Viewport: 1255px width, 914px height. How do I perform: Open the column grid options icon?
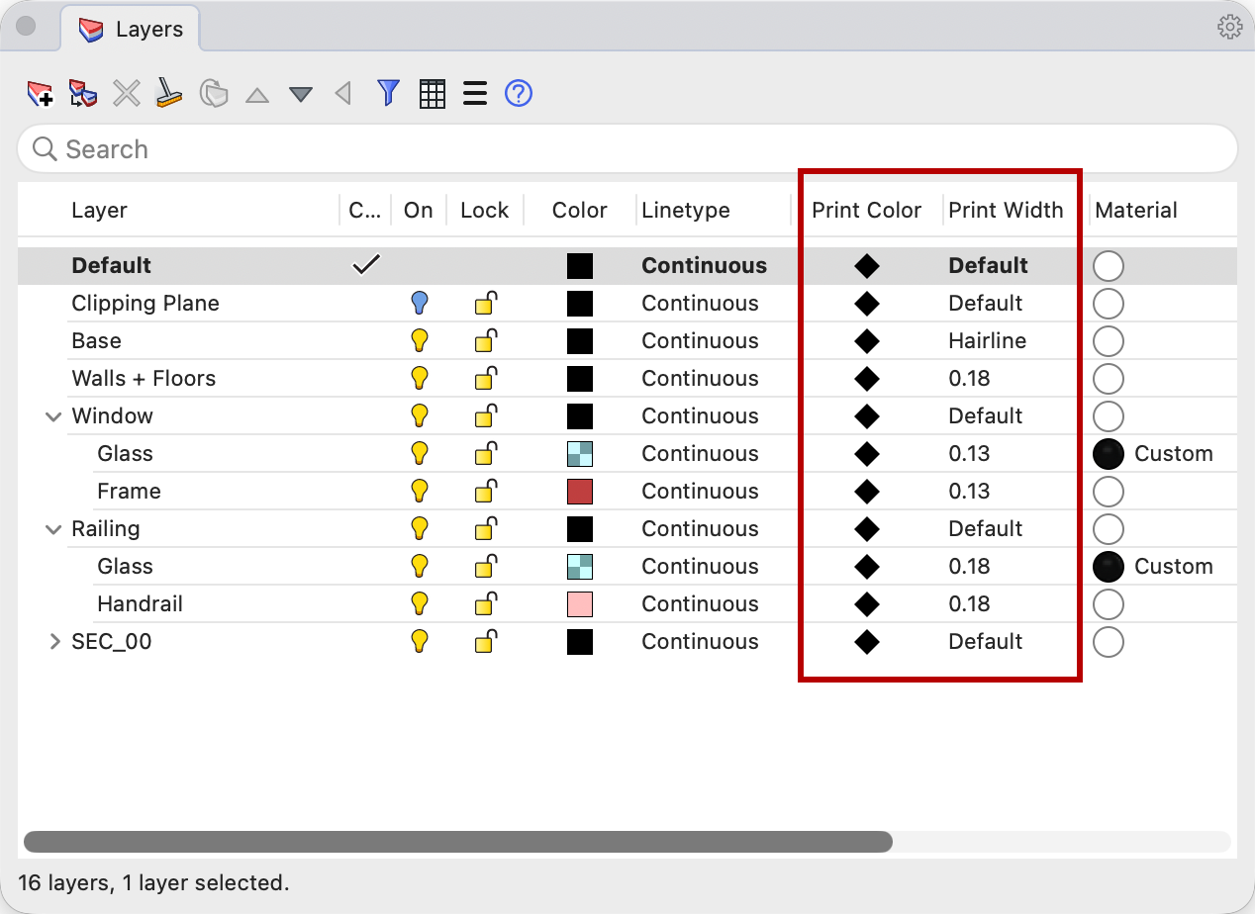433,94
